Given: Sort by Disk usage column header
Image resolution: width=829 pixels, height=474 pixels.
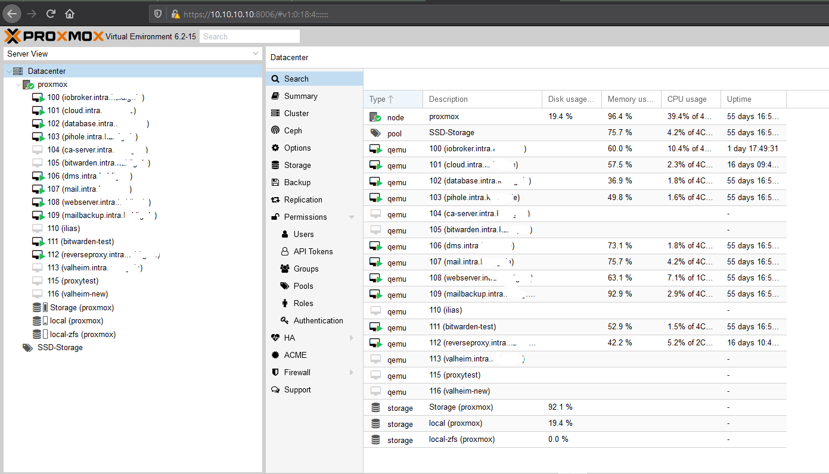Looking at the screenshot, I should (x=572, y=99).
